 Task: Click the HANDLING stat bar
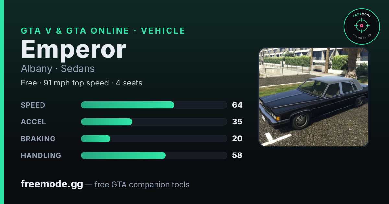[154, 155]
